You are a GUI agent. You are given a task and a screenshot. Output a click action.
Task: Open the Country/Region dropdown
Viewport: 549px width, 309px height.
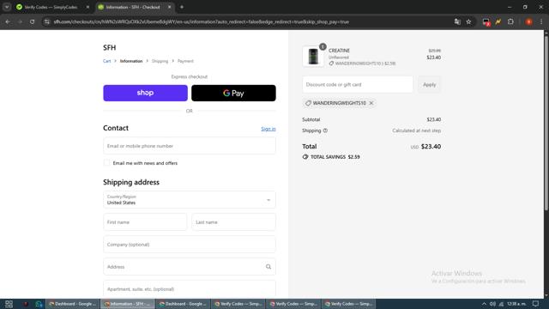190,200
